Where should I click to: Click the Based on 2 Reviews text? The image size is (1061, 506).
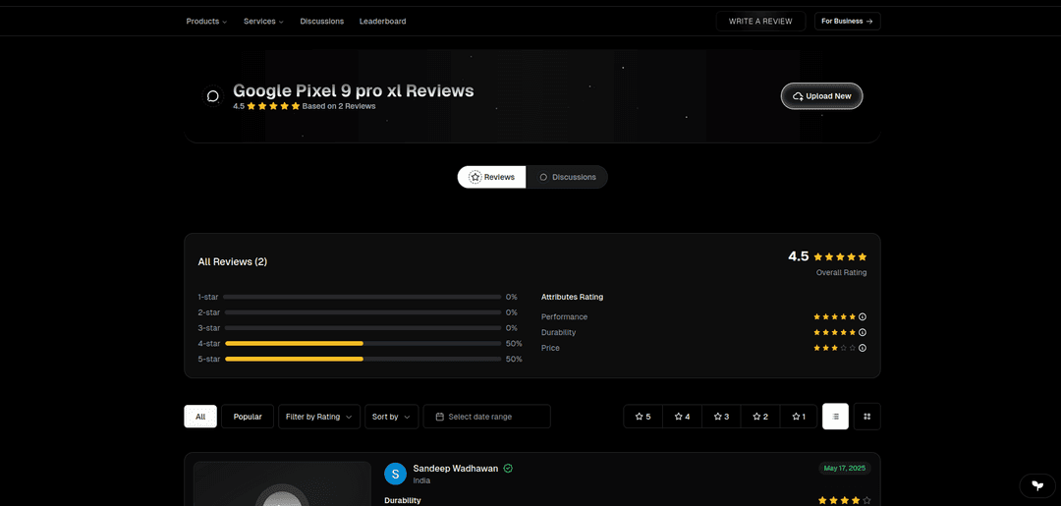point(339,106)
